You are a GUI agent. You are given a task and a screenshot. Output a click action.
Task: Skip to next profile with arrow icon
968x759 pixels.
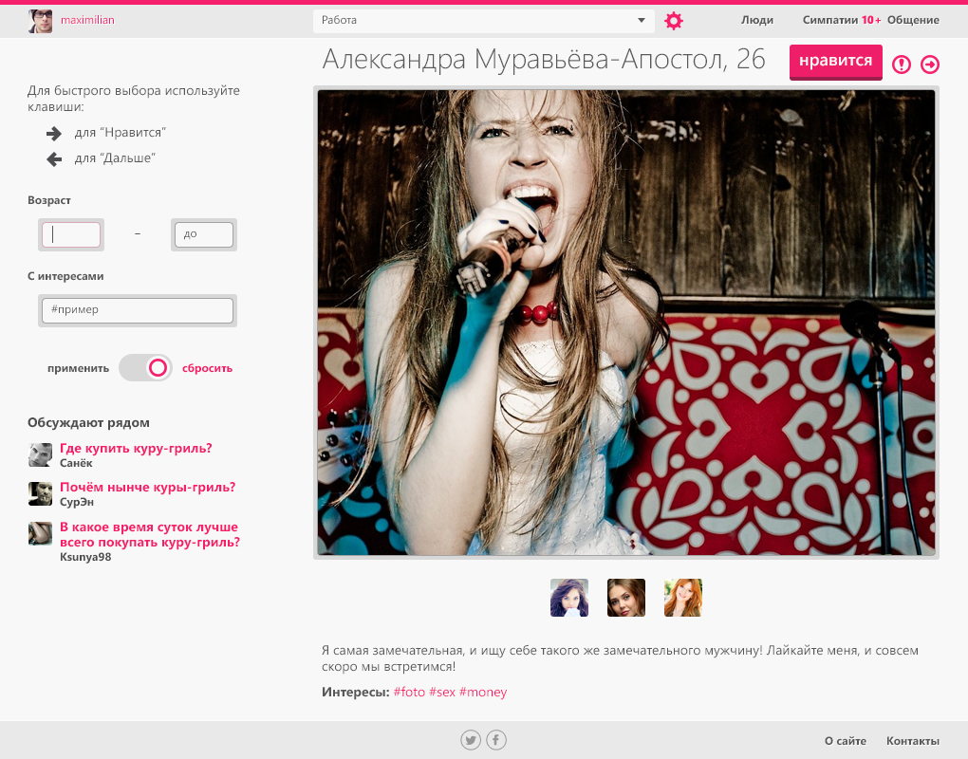pos(930,65)
